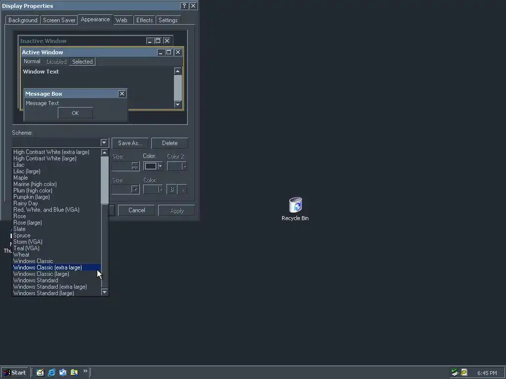The image size is (506, 379).
Task: Switch to the Background tab
Action: pyautogui.click(x=23, y=20)
